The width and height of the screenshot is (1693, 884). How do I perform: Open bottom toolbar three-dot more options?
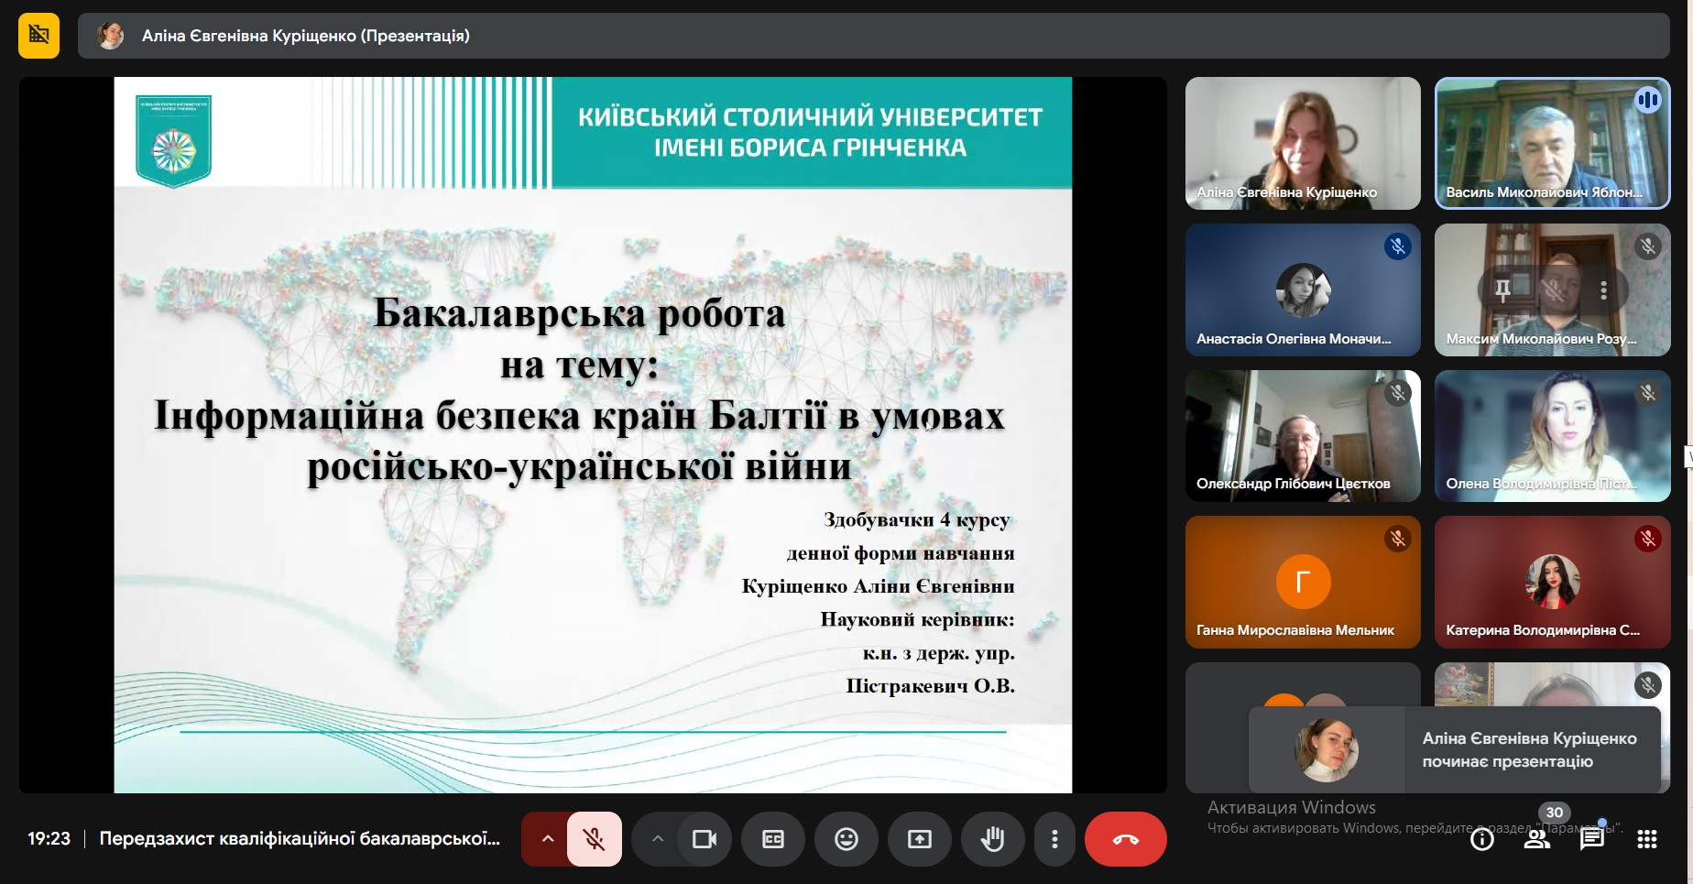(1054, 839)
